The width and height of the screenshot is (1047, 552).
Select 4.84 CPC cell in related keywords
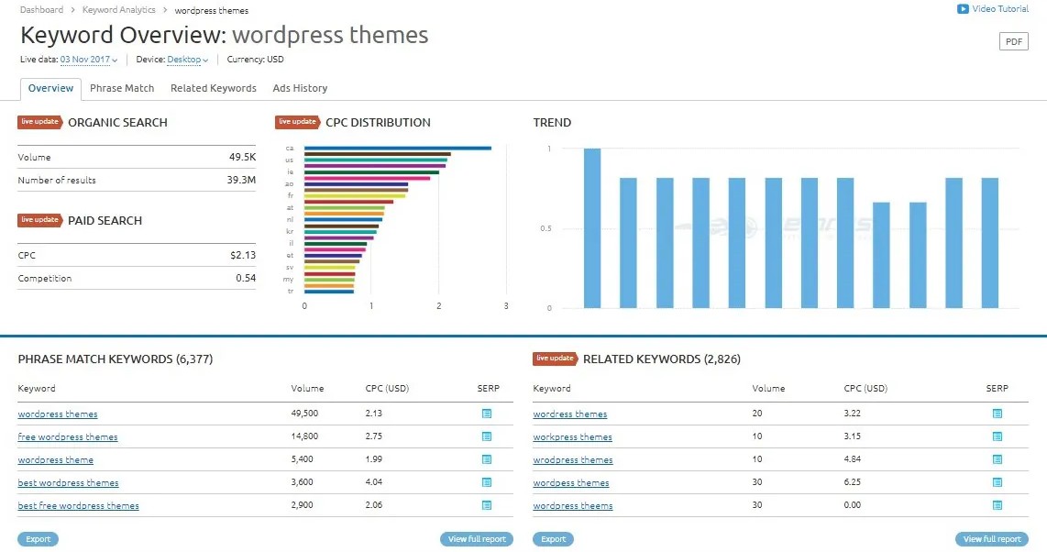[852, 459]
